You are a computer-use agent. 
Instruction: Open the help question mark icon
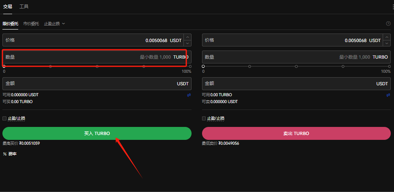tap(388, 23)
